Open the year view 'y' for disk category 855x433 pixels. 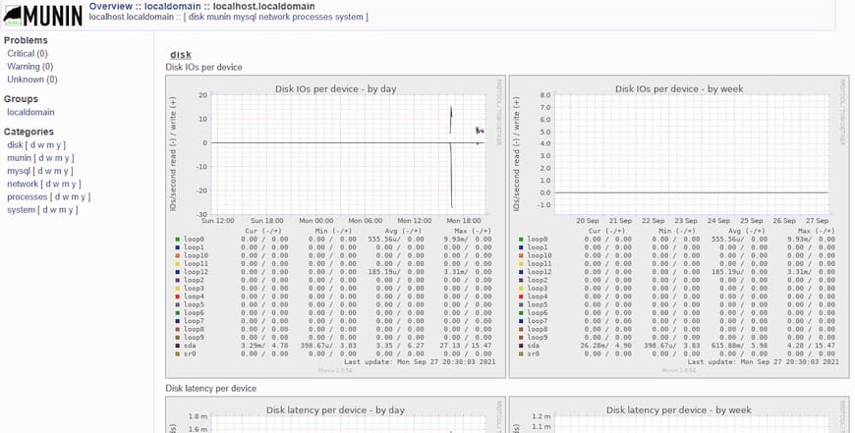58,145
